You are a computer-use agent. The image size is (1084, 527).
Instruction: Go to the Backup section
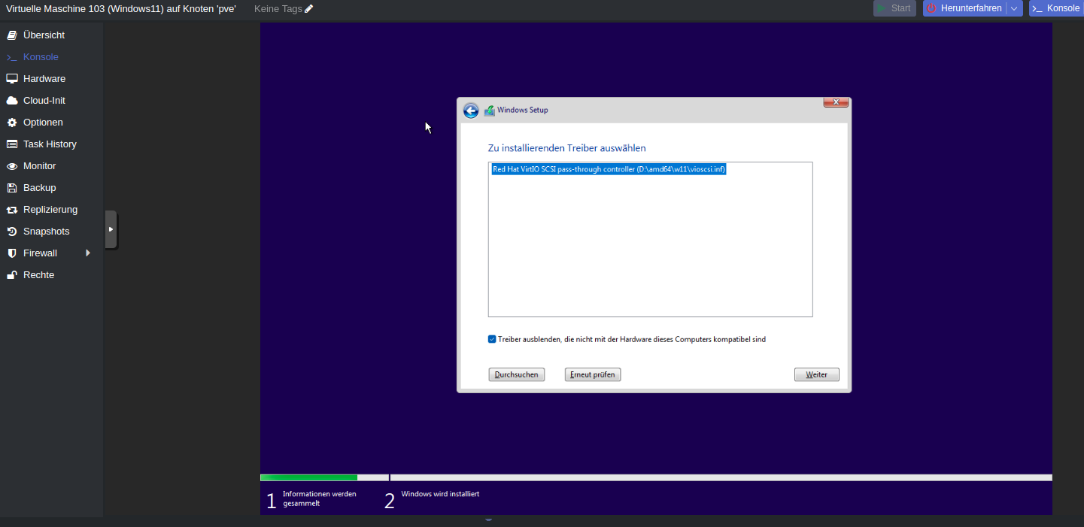click(39, 188)
